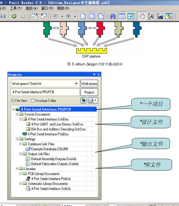This screenshot has height=206, width=179.
Task: Collapse the Libraries folder
Action: click(17, 168)
